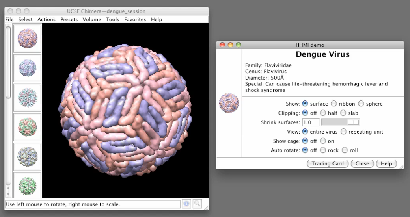
Task: Set Auto rotate to roll
Action: [x=345, y=150]
